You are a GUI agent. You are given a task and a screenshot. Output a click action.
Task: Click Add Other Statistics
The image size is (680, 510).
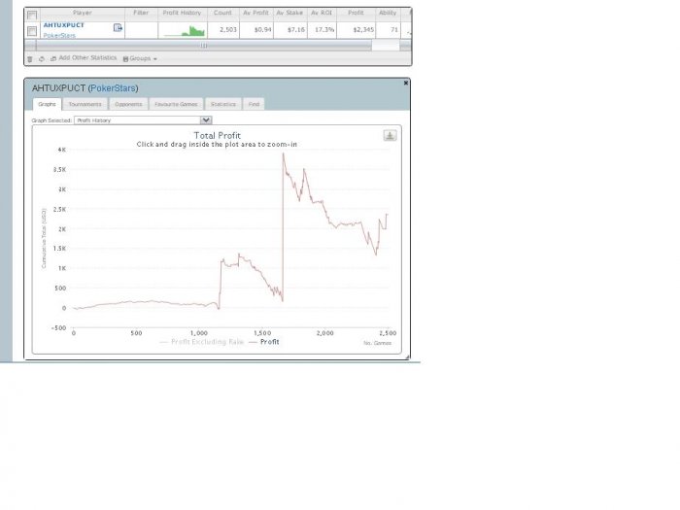(84, 58)
